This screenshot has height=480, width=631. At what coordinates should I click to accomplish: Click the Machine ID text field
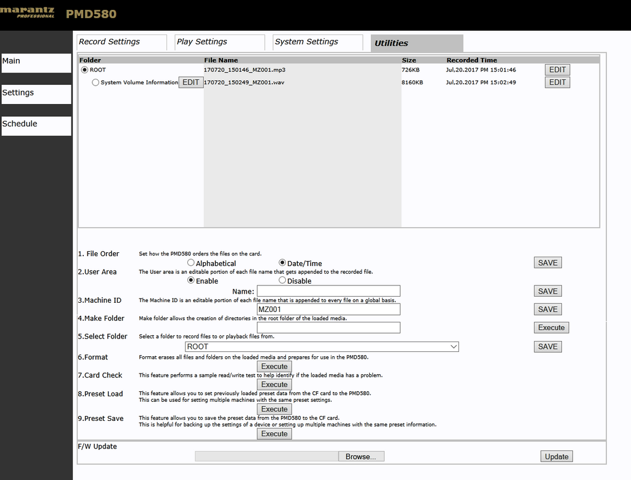pos(329,309)
